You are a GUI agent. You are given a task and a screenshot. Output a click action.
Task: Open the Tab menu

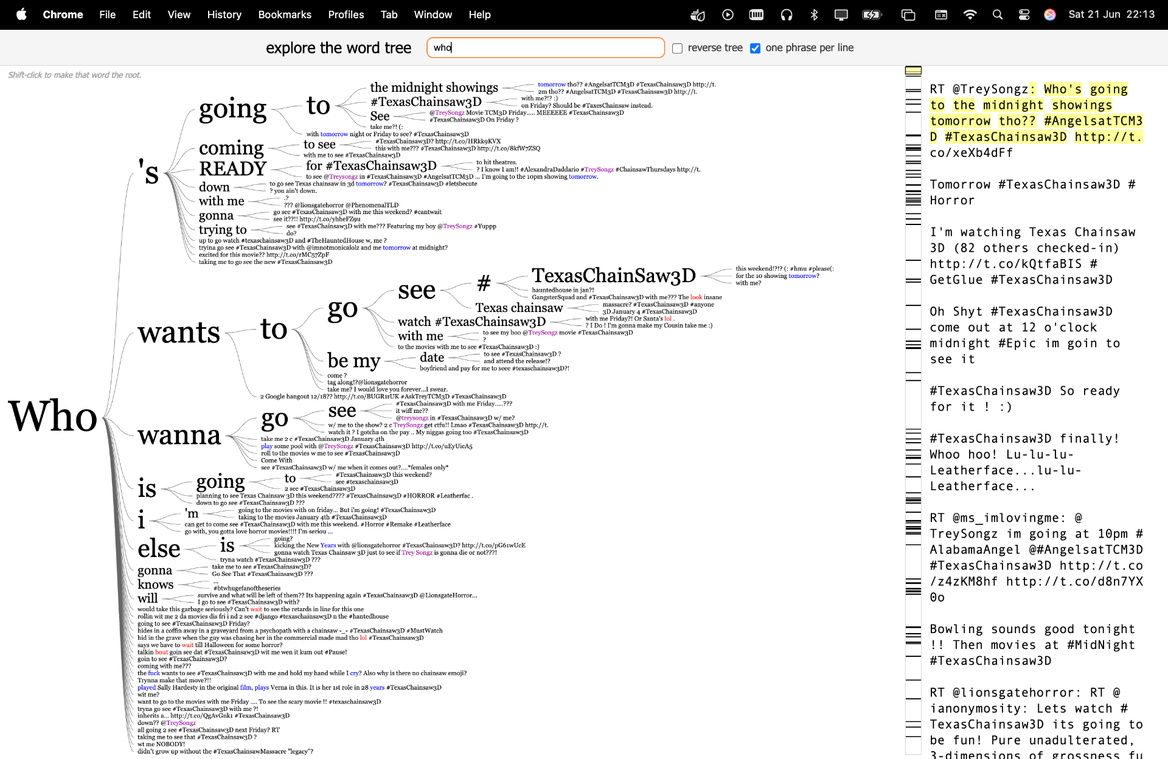(389, 15)
